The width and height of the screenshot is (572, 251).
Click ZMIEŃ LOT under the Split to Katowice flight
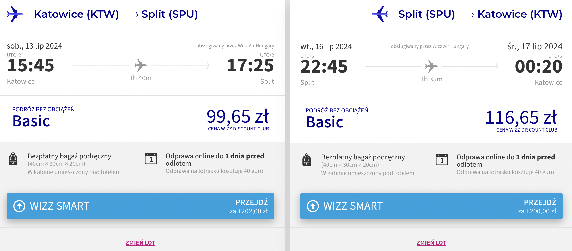point(431,243)
